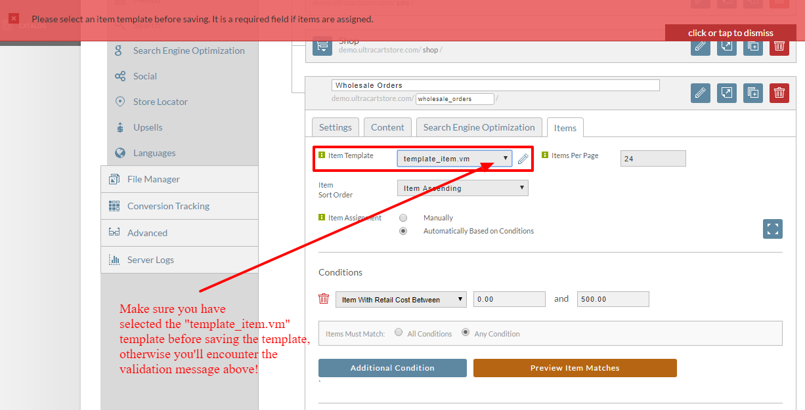Click the Server Logs chart icon
Viewport: 805px width, 410px height.
click(114, 260)
